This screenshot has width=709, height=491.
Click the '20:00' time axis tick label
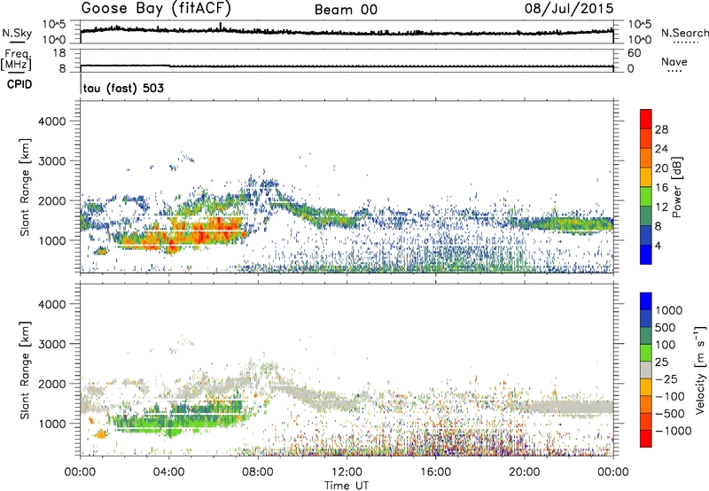point(525,472)
